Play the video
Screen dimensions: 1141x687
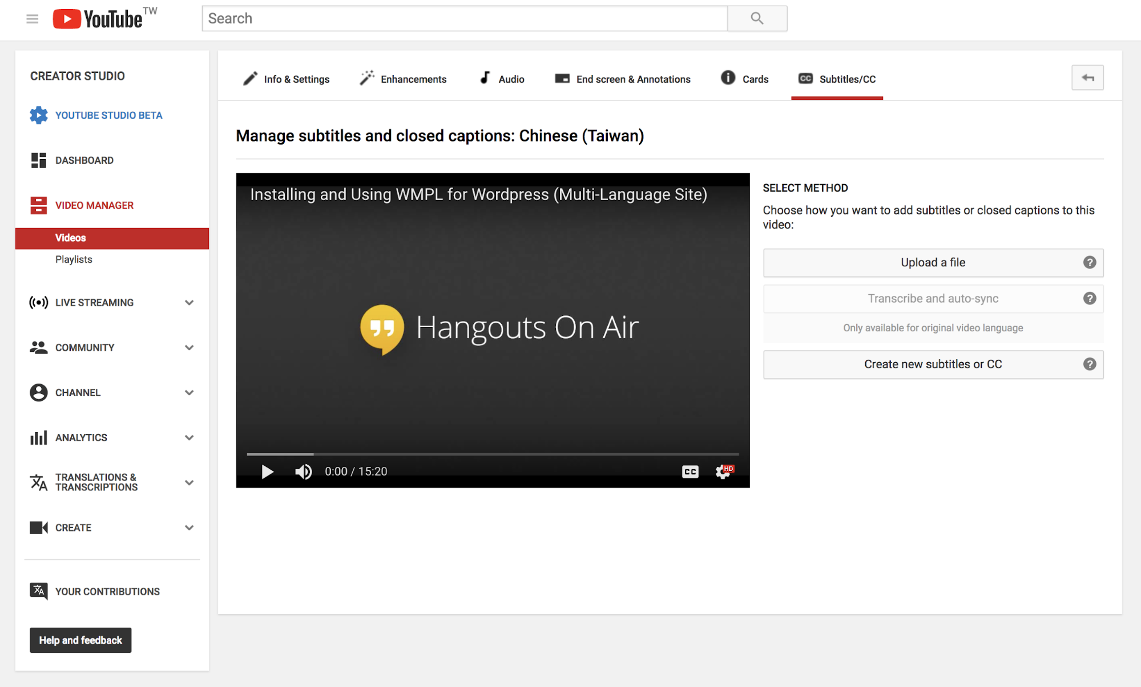click(x=267, y=471)
